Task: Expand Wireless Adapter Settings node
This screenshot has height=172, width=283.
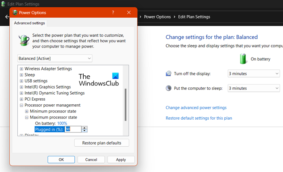Action: point(21,69)
